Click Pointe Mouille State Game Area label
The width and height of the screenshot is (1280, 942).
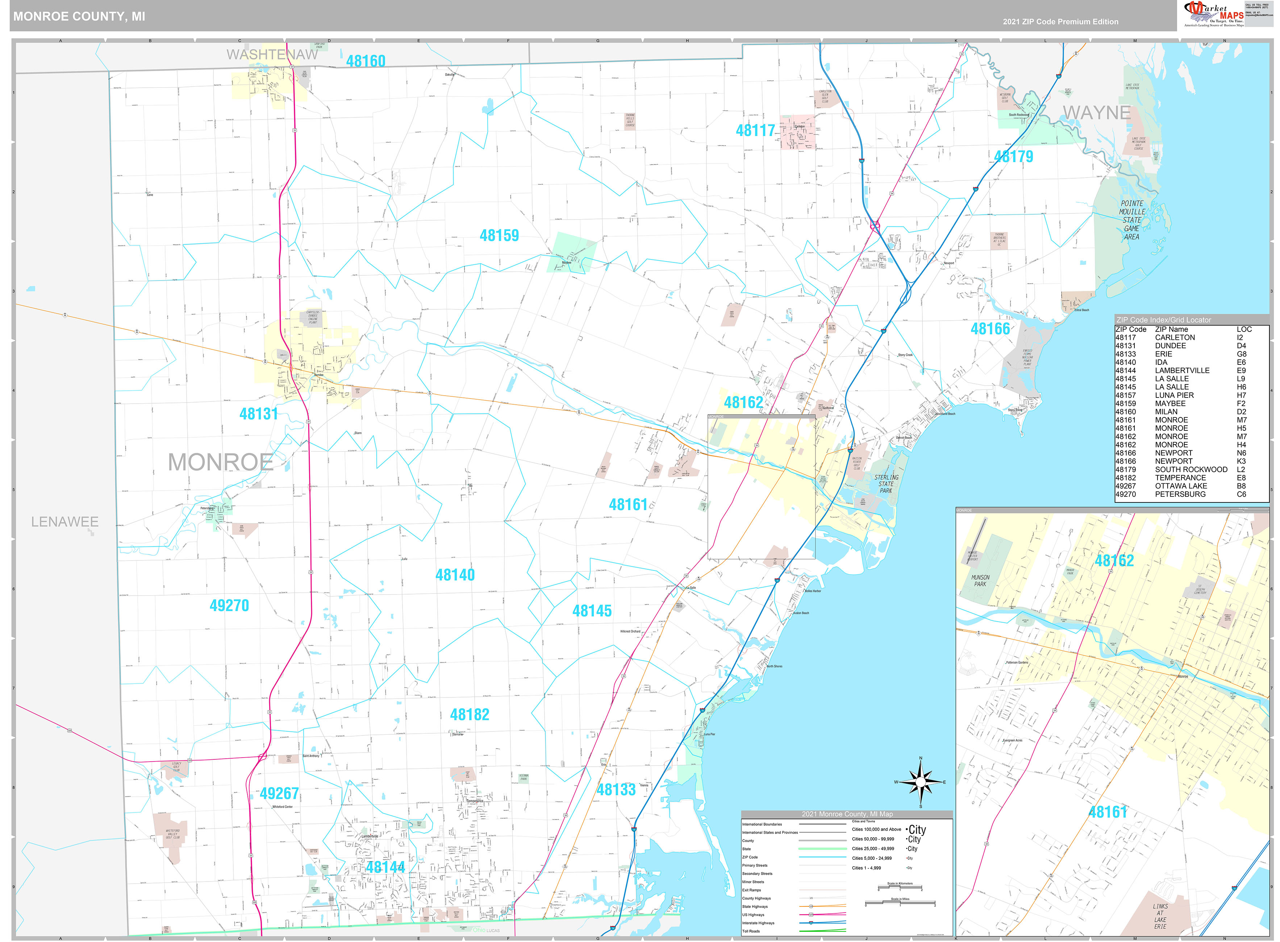point(1132,220)
